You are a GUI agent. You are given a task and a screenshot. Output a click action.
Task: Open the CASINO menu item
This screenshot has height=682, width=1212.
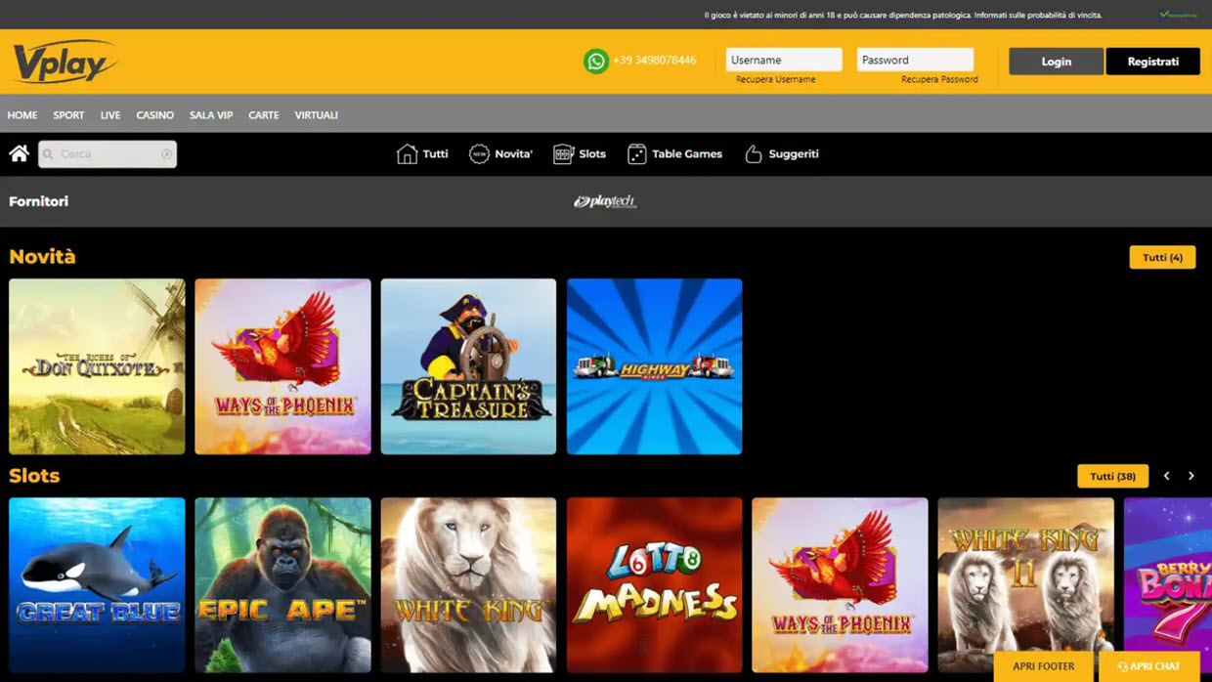point(154,115)
